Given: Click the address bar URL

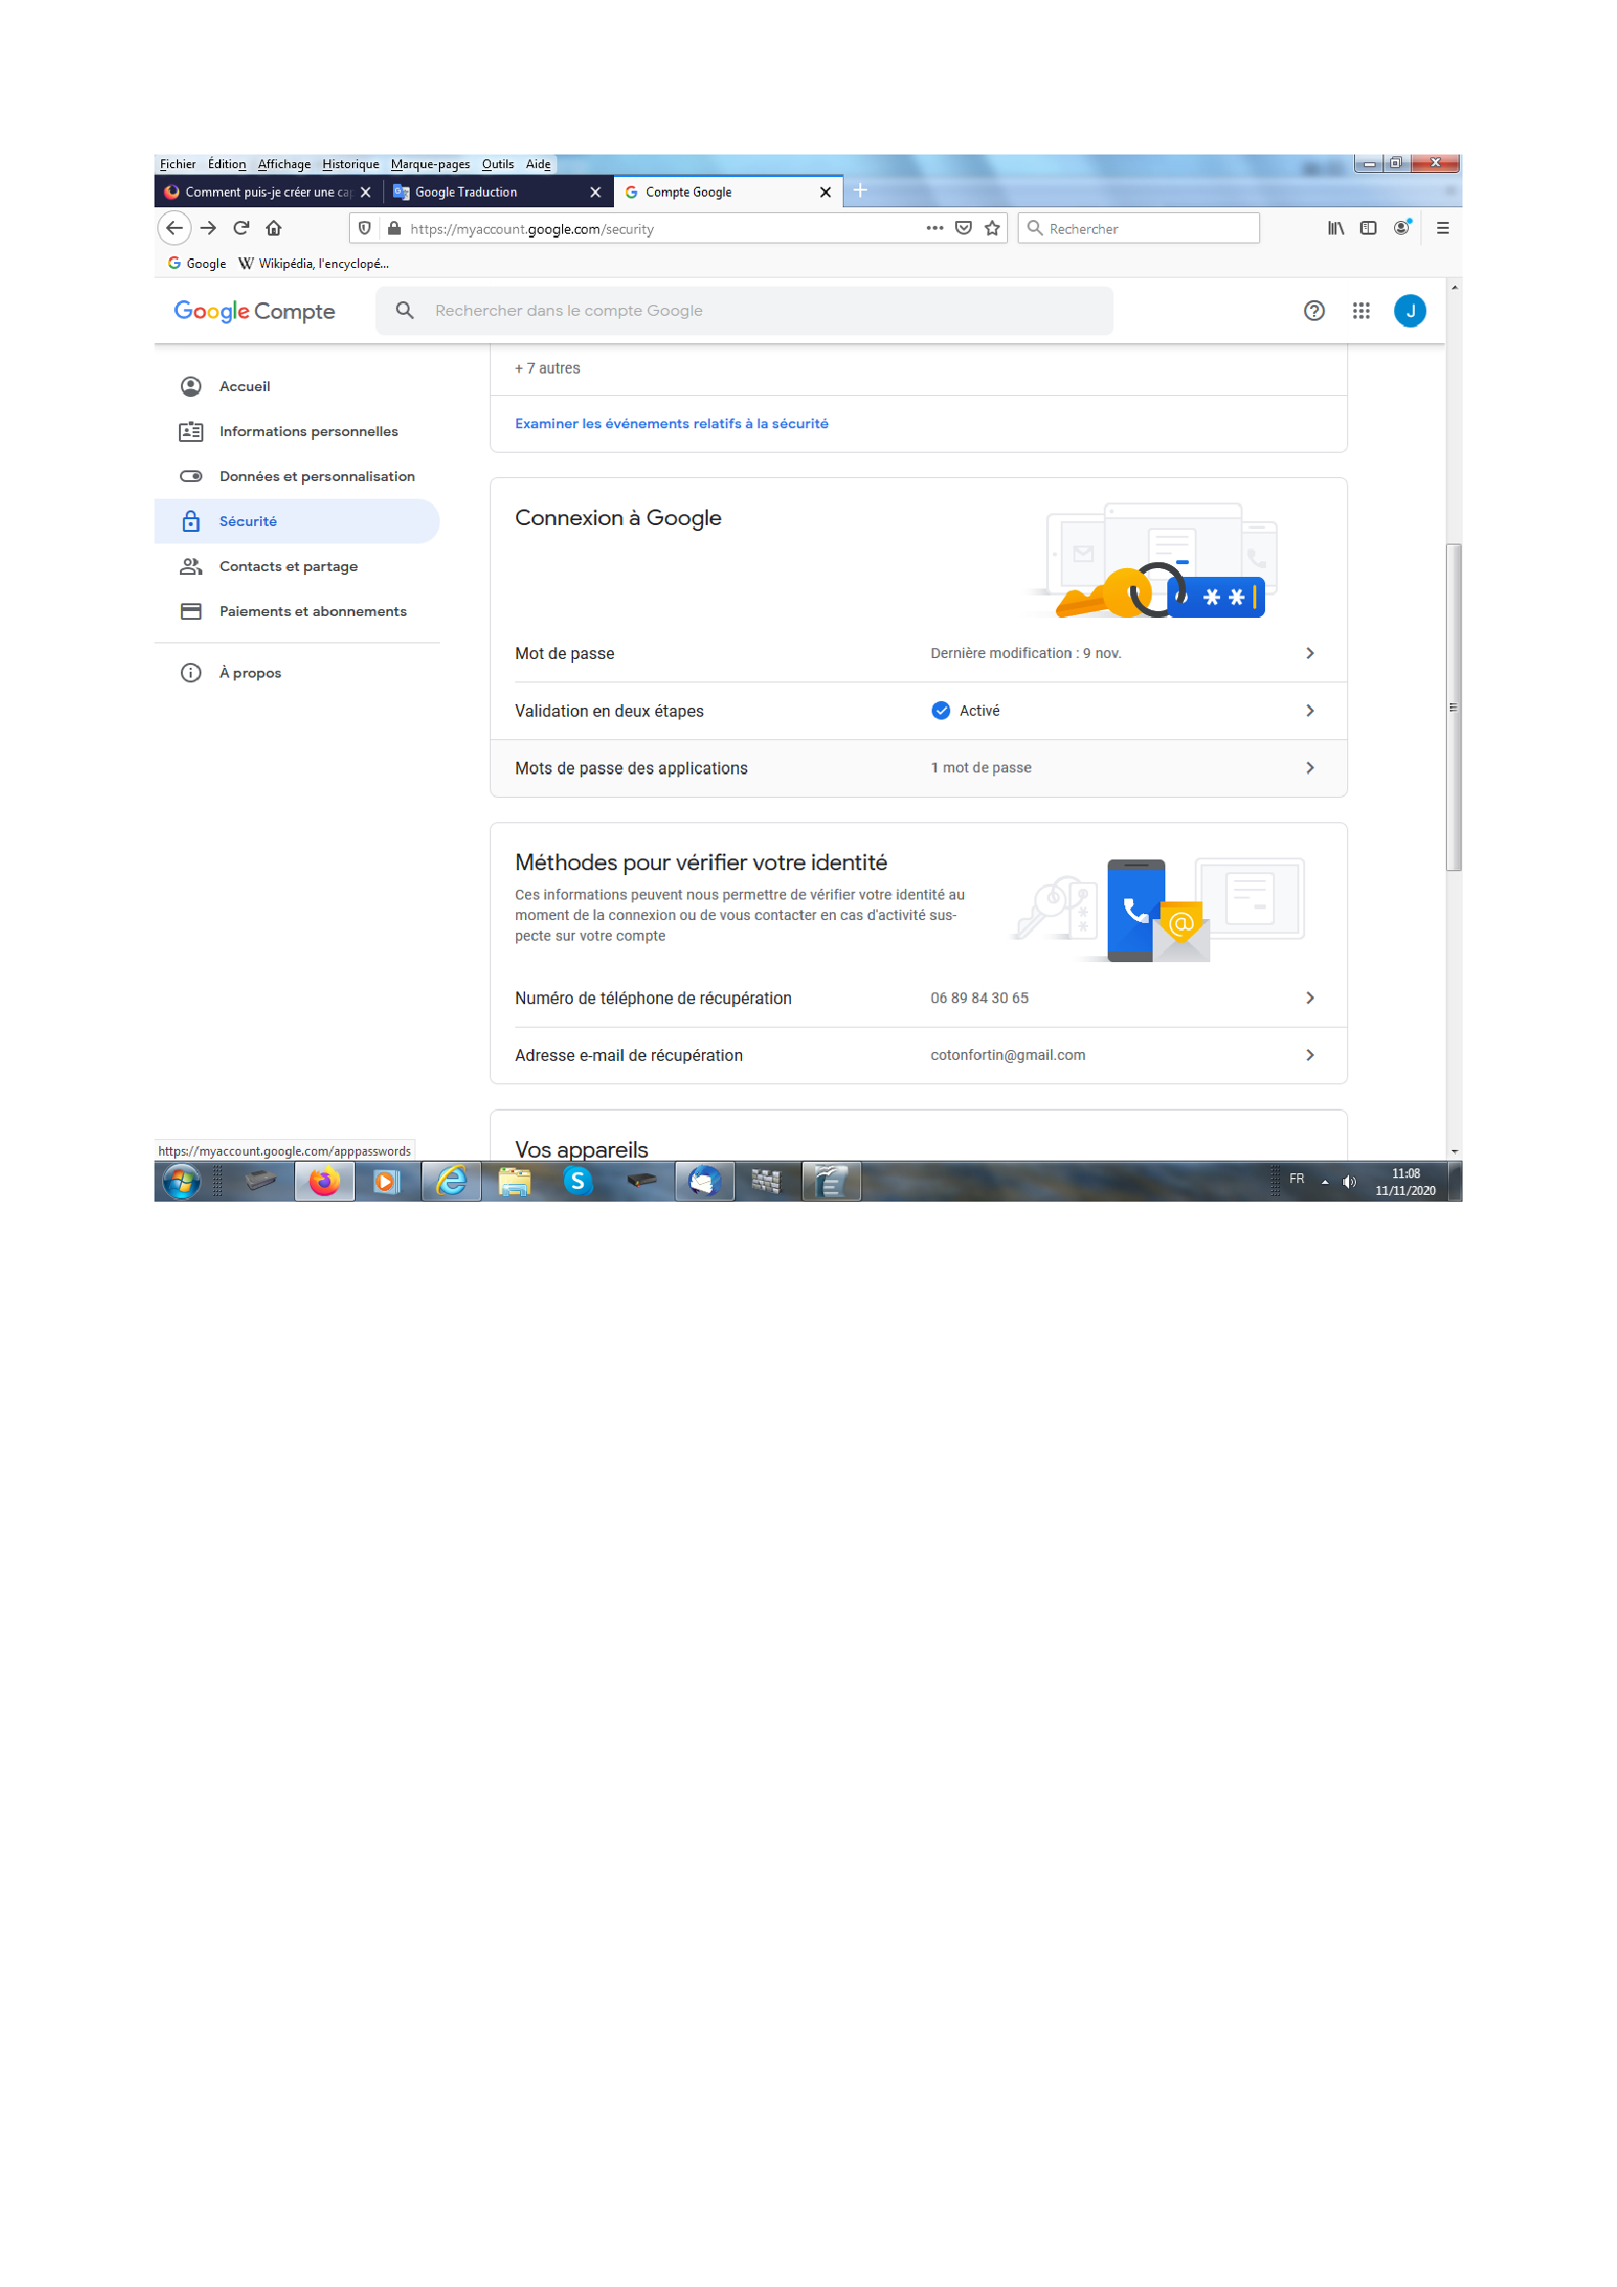Looking at the screenshot, I should pos(532,229).
